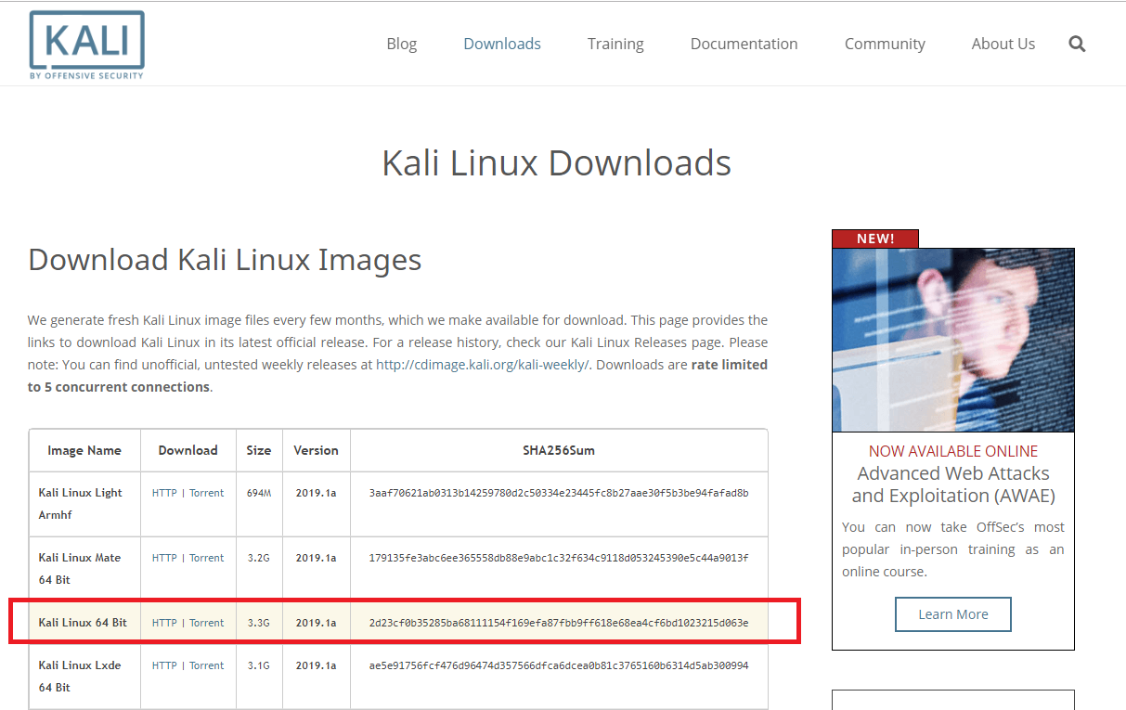Click the Kali by Offensive Security logo

(x=86, y=45)
